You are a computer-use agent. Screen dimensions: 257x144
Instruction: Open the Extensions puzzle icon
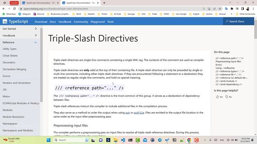click(x=232, y=9)
